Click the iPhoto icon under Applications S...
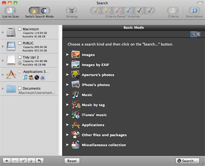 (31, 78)
